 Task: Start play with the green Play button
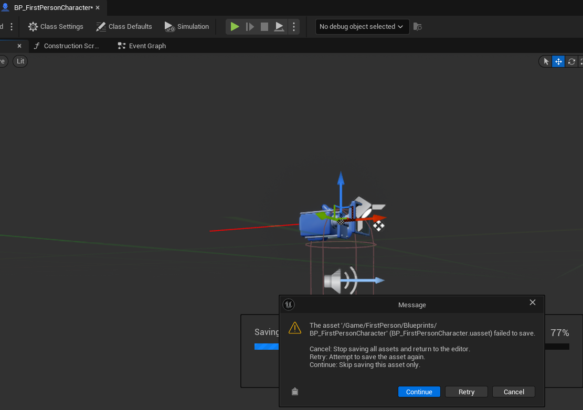(x=235, y=27)
